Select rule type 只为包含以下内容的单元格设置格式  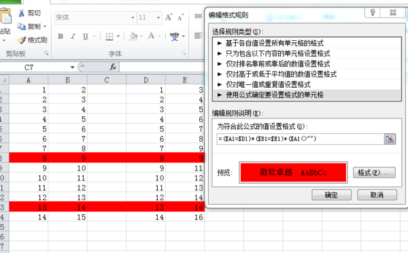[x=307, y=53]
